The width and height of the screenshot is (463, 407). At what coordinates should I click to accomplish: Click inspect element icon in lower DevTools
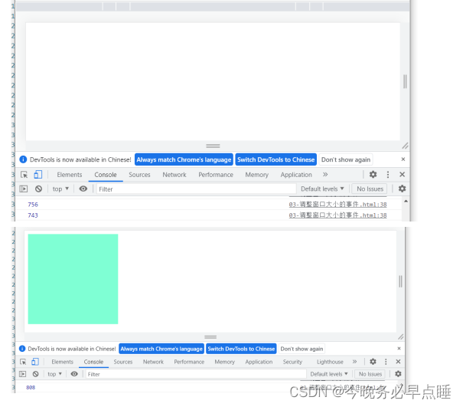[x=23, y=362]
